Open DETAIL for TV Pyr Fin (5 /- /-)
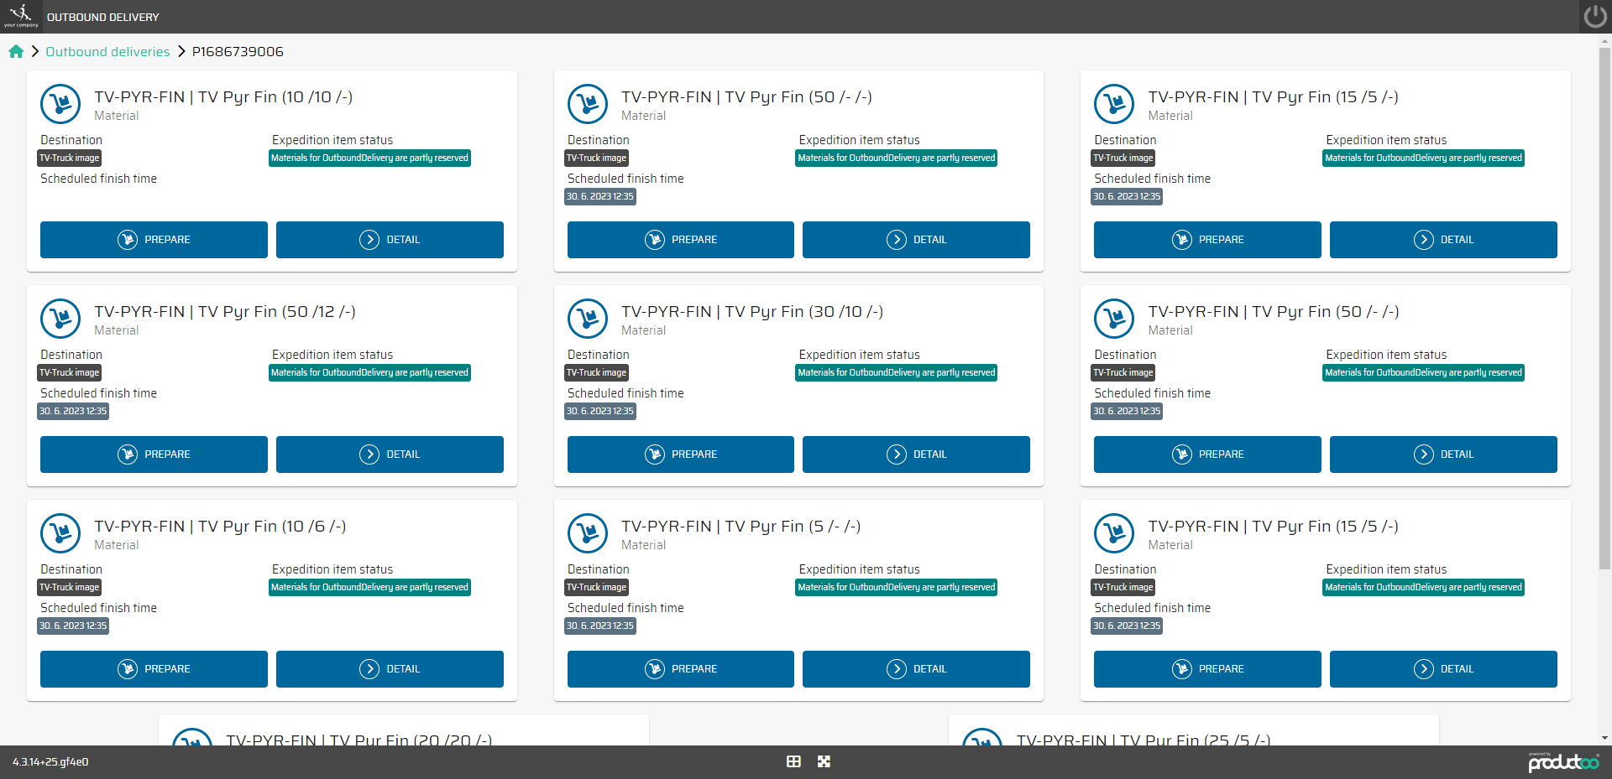1612x779 pixels. click(x=916, y=669)
